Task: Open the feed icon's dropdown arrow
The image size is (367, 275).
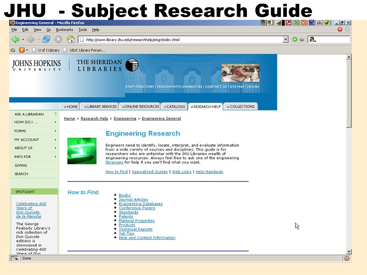Action: [x=27, y=50]
